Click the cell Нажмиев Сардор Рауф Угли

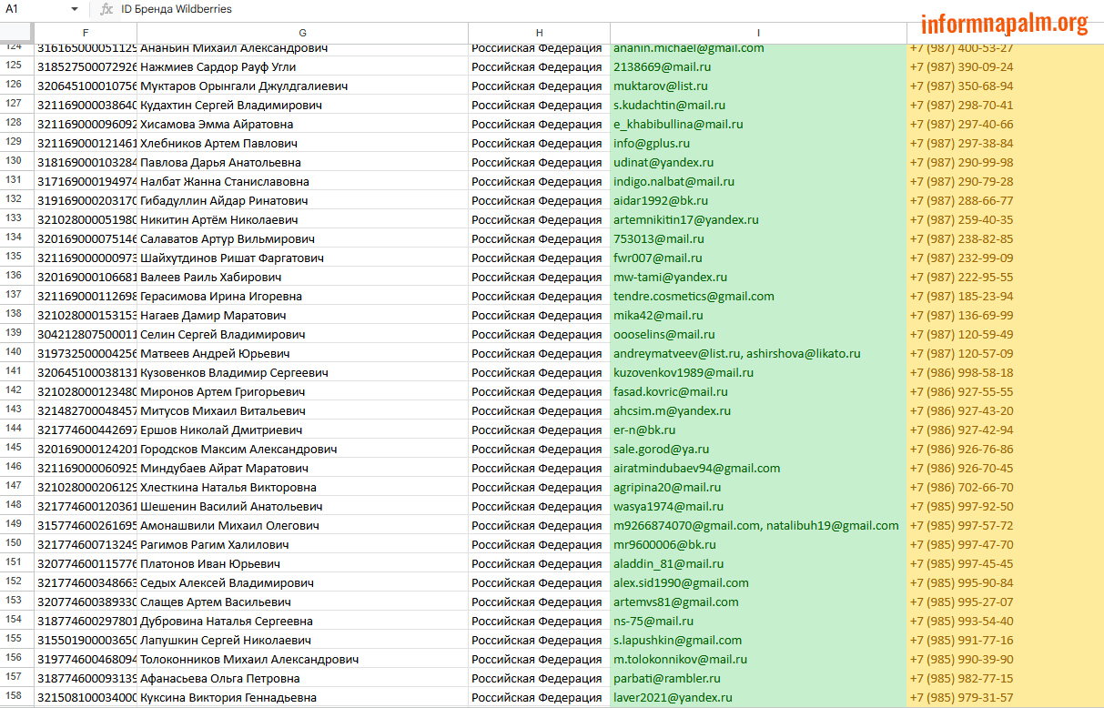coord(302,66)
